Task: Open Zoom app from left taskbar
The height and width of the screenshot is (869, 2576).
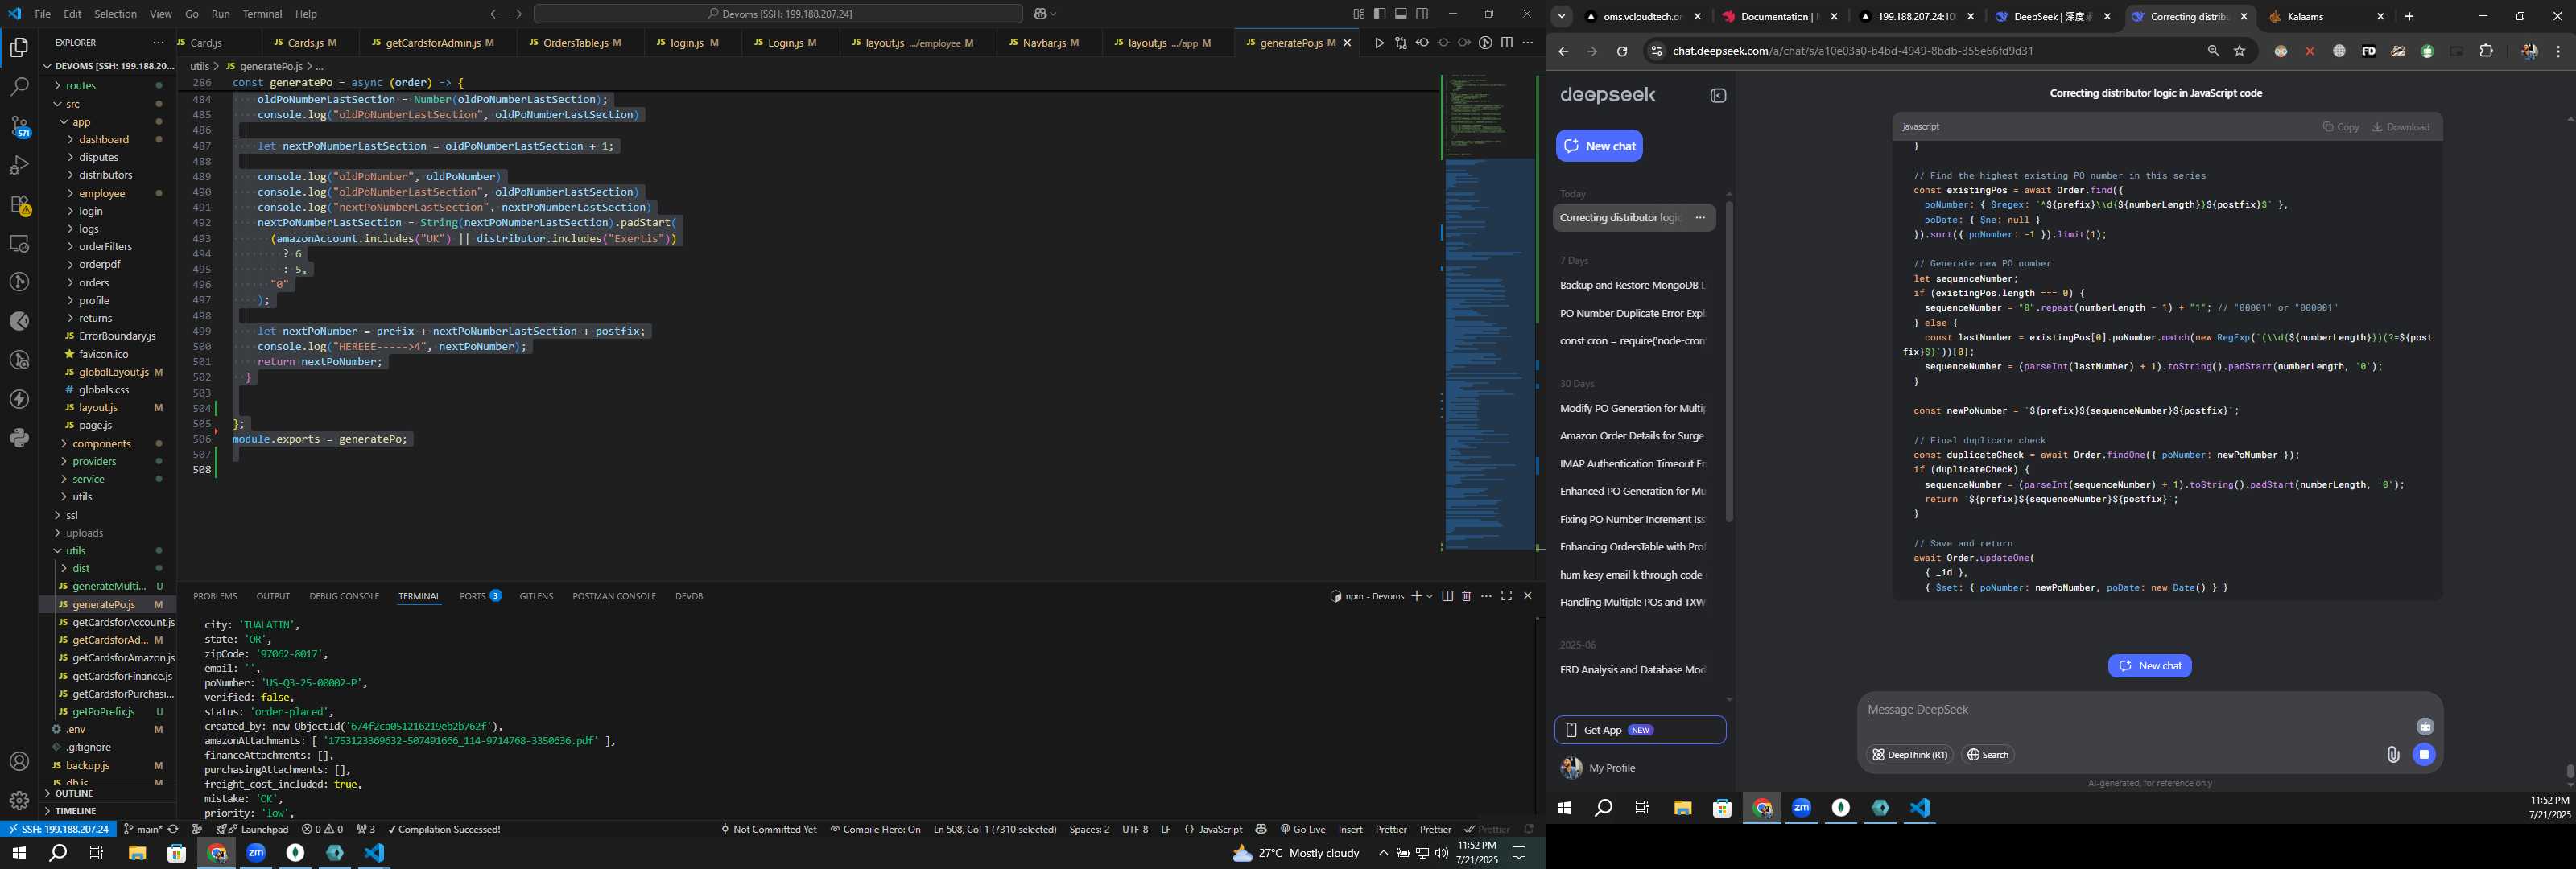Action: [x=256, y=853]
